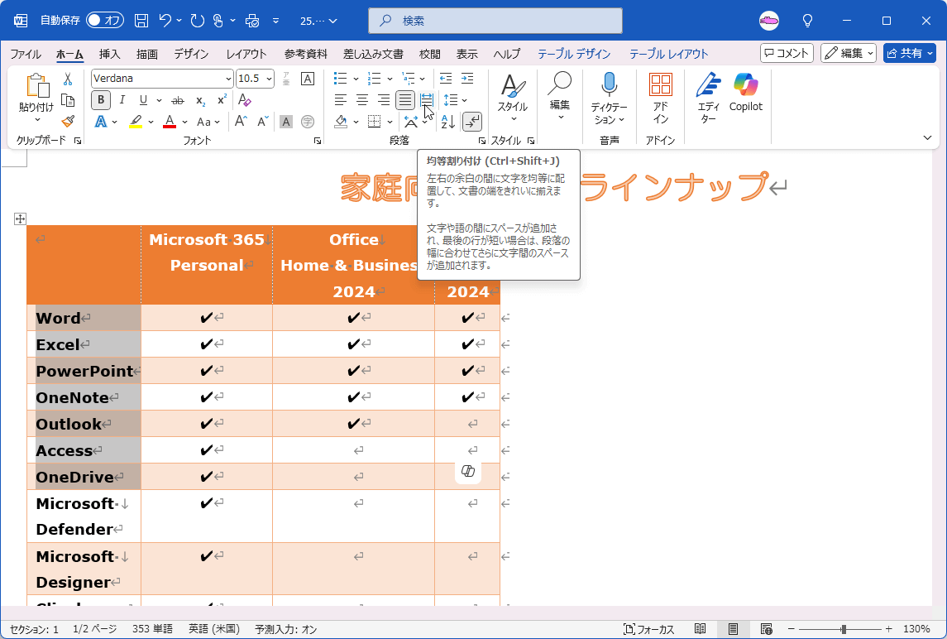Switch to the Insert tab
Screen dimensions: 947x639
click(109, 54)
